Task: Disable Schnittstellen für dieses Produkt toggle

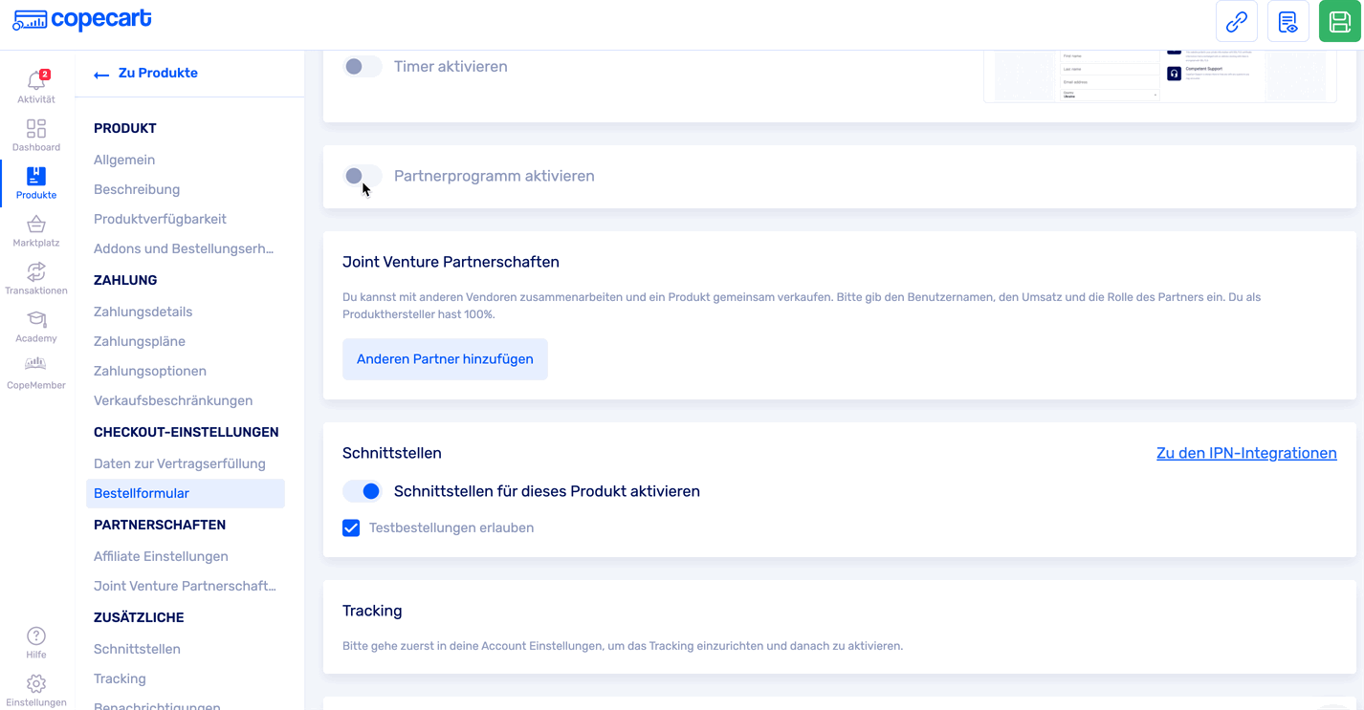Action: (x=363, y=491)
